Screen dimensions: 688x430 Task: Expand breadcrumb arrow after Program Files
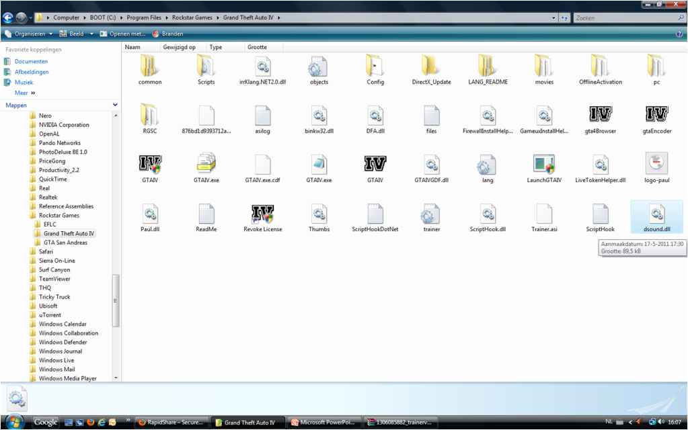(167, 17)
